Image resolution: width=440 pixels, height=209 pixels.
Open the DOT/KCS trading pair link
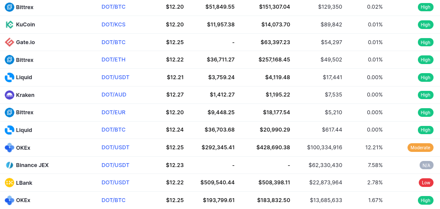point(113,24)
